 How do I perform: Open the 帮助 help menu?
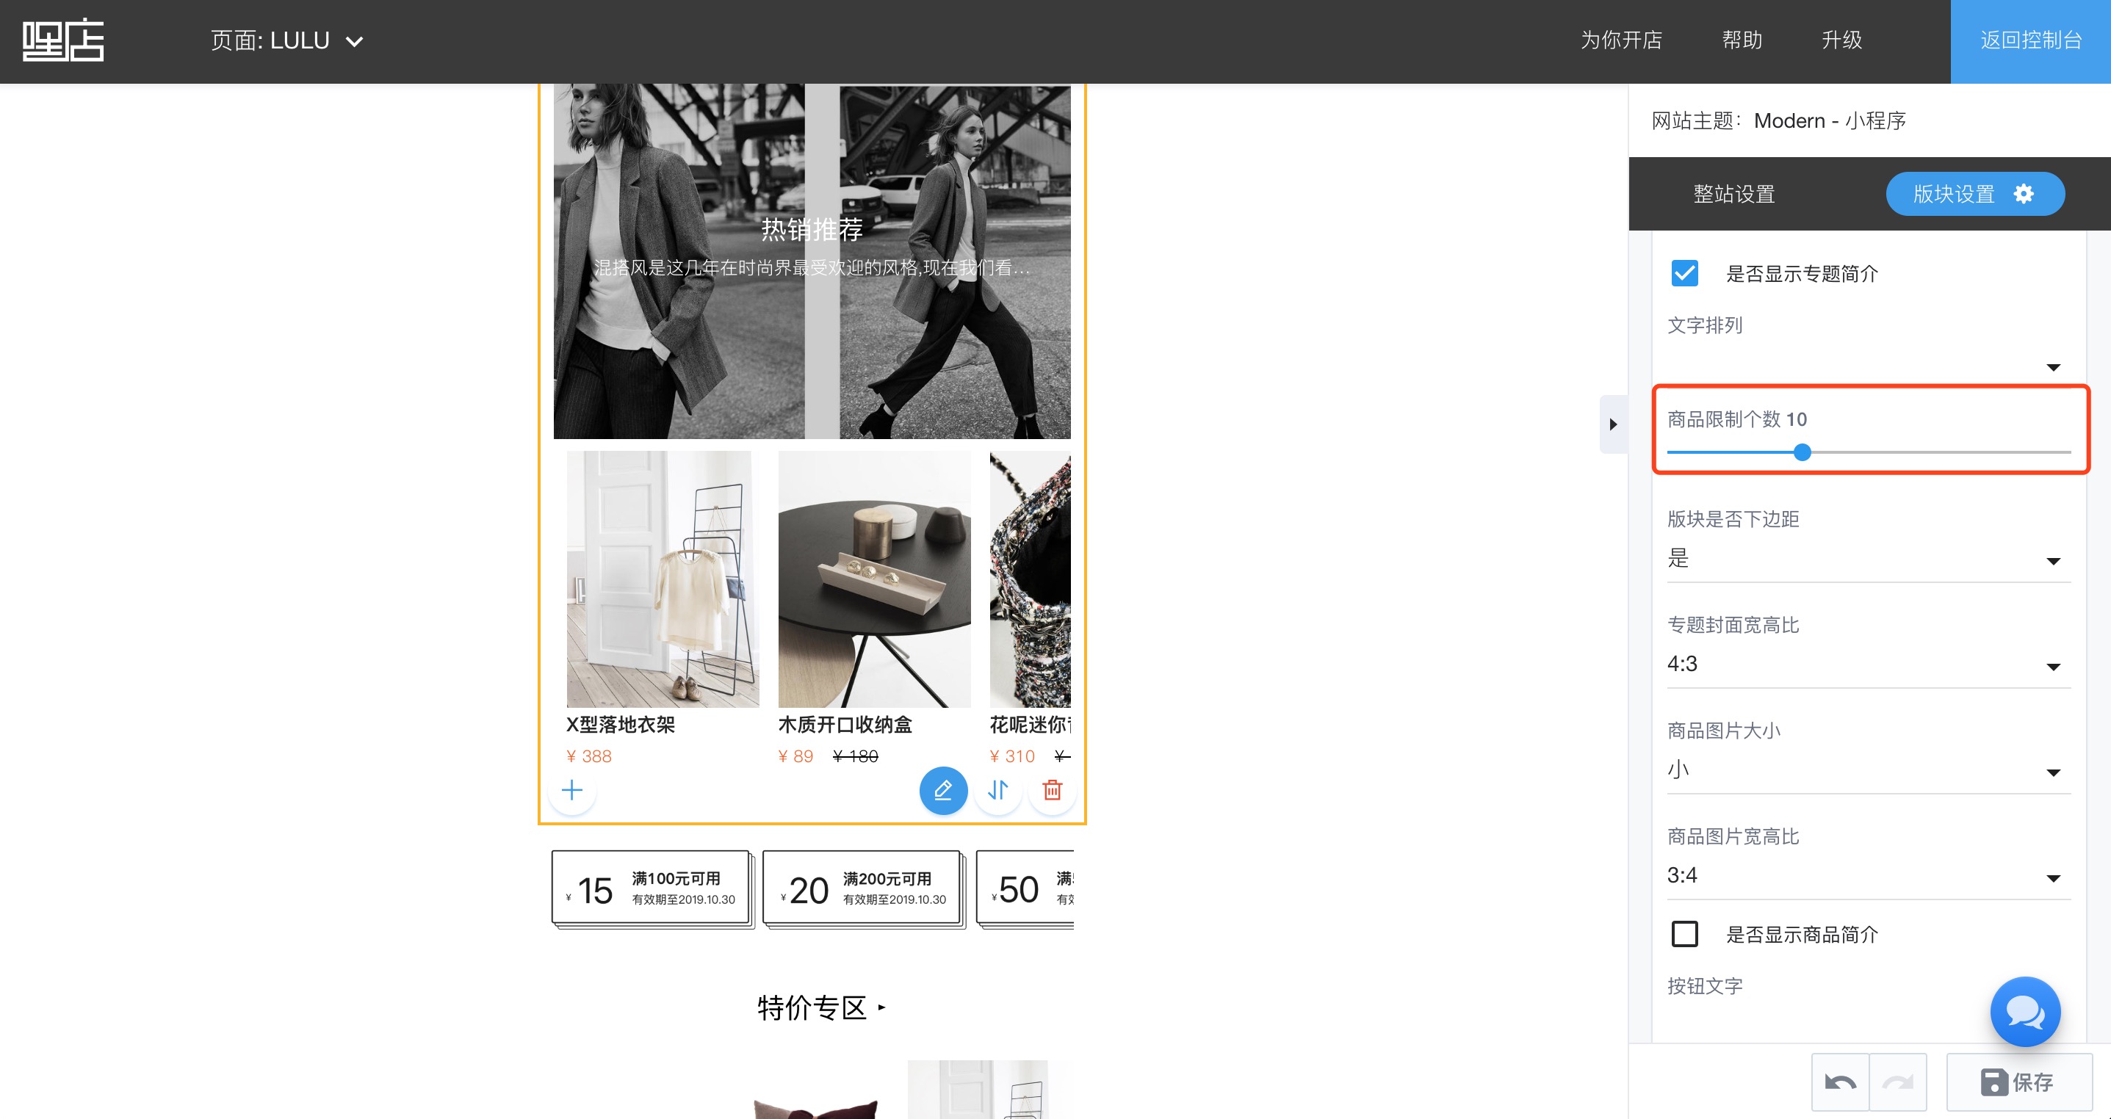[x=1742, y=40]
